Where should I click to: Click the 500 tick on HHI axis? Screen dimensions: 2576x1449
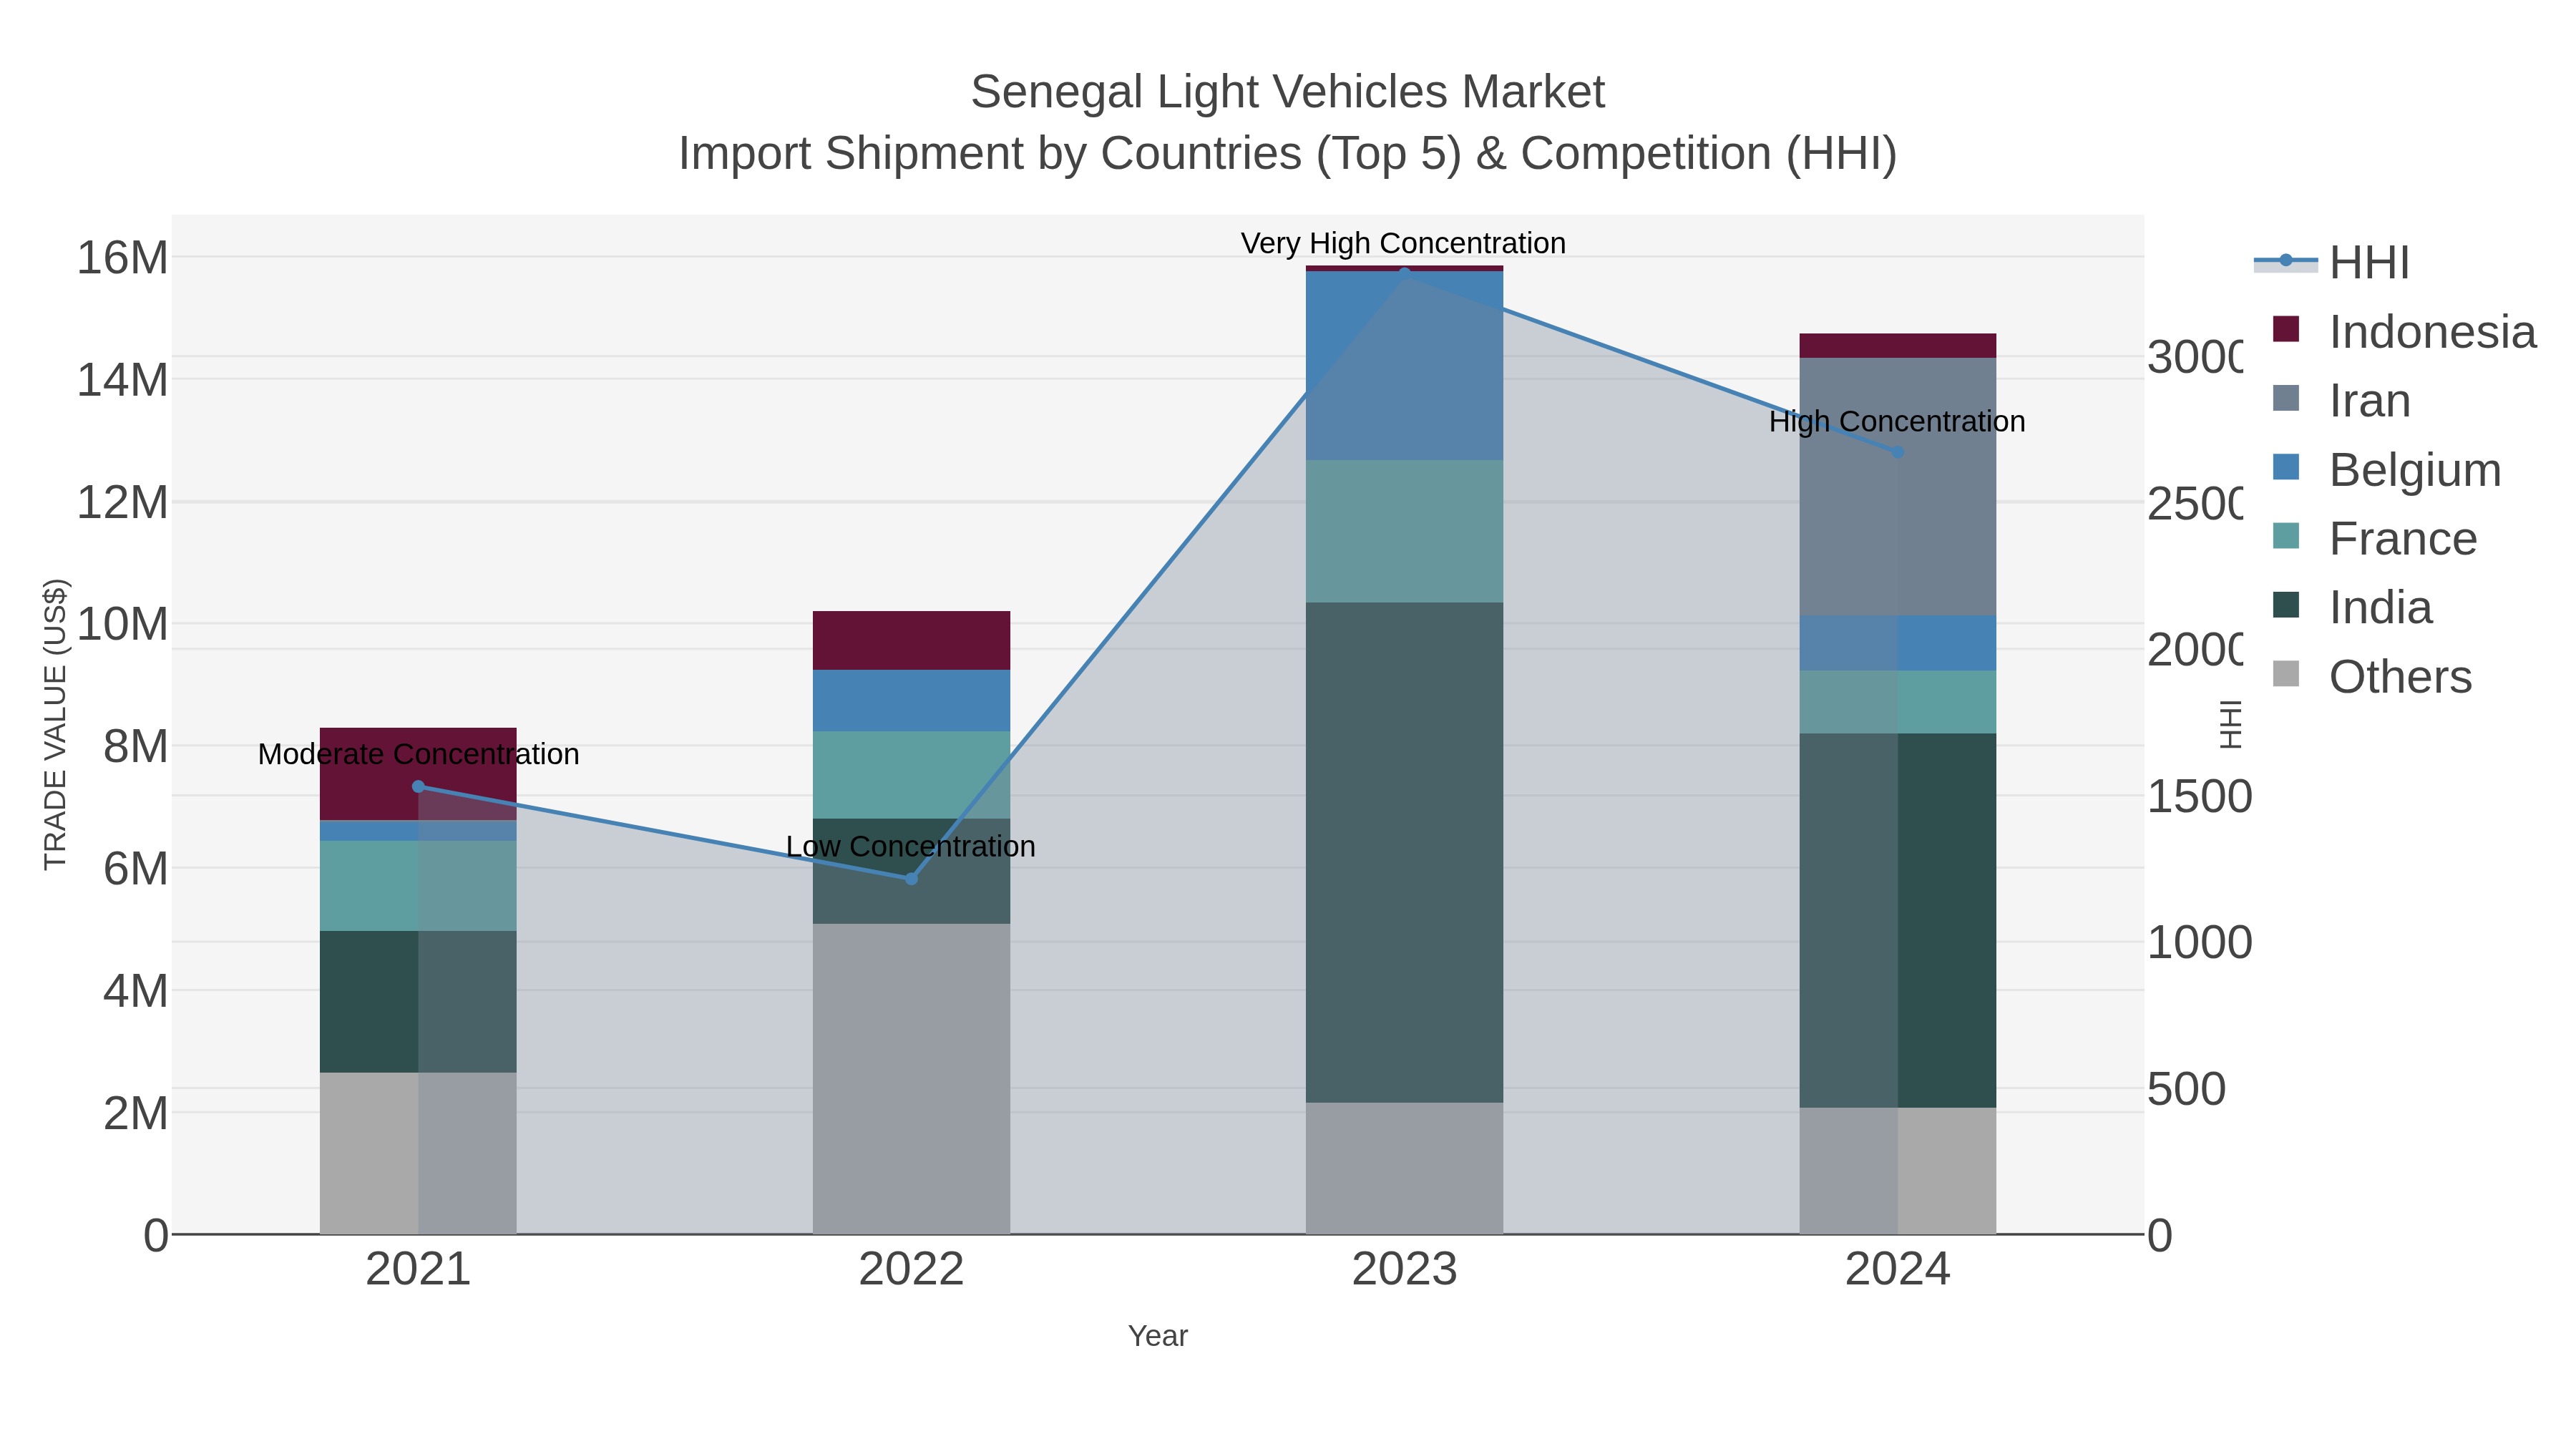[x=2186, y=1089]
